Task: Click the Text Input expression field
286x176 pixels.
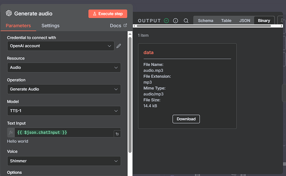Action: pyautogui.click(x=64, y=132)
